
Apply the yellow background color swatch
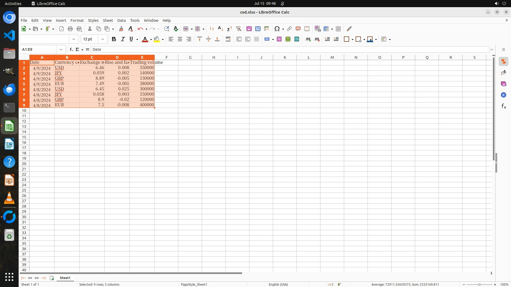pos(157,39)
